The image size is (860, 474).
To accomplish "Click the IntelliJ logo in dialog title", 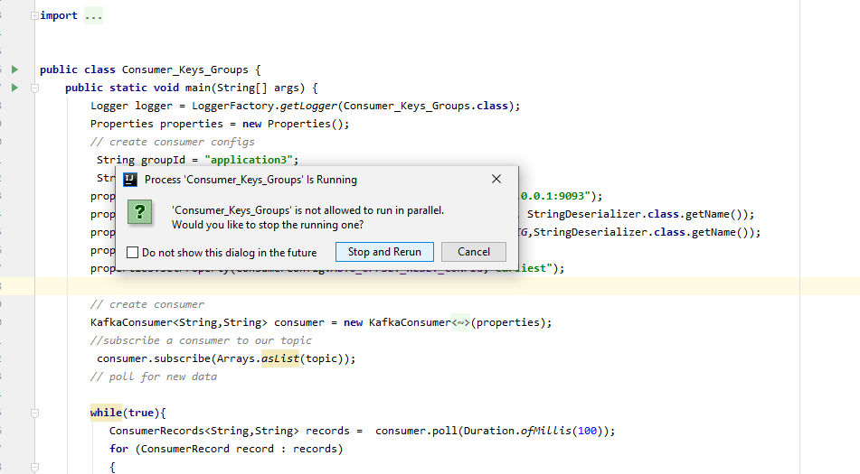I will coord(130,180).
